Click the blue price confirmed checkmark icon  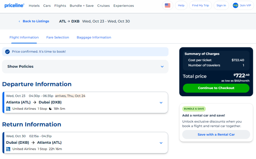point(7,52)
